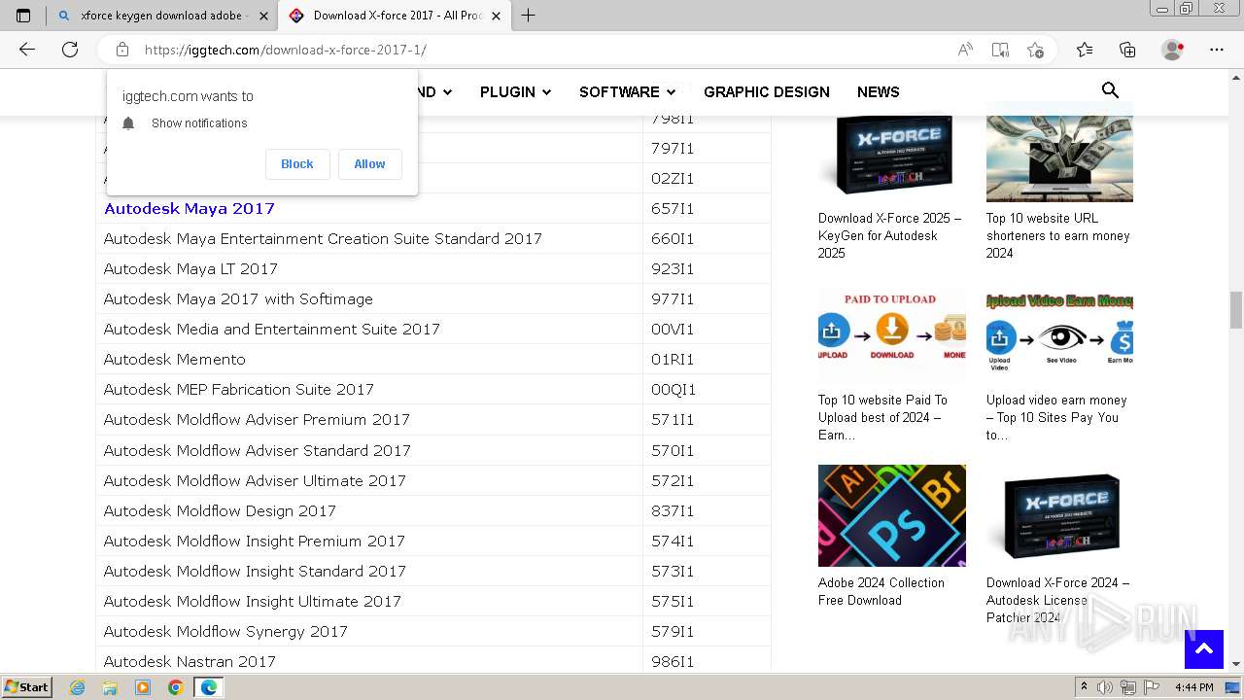
Task: Click X-Force 2025 box thumbnail
Action: pyautogui.click(x=892, y=155)
